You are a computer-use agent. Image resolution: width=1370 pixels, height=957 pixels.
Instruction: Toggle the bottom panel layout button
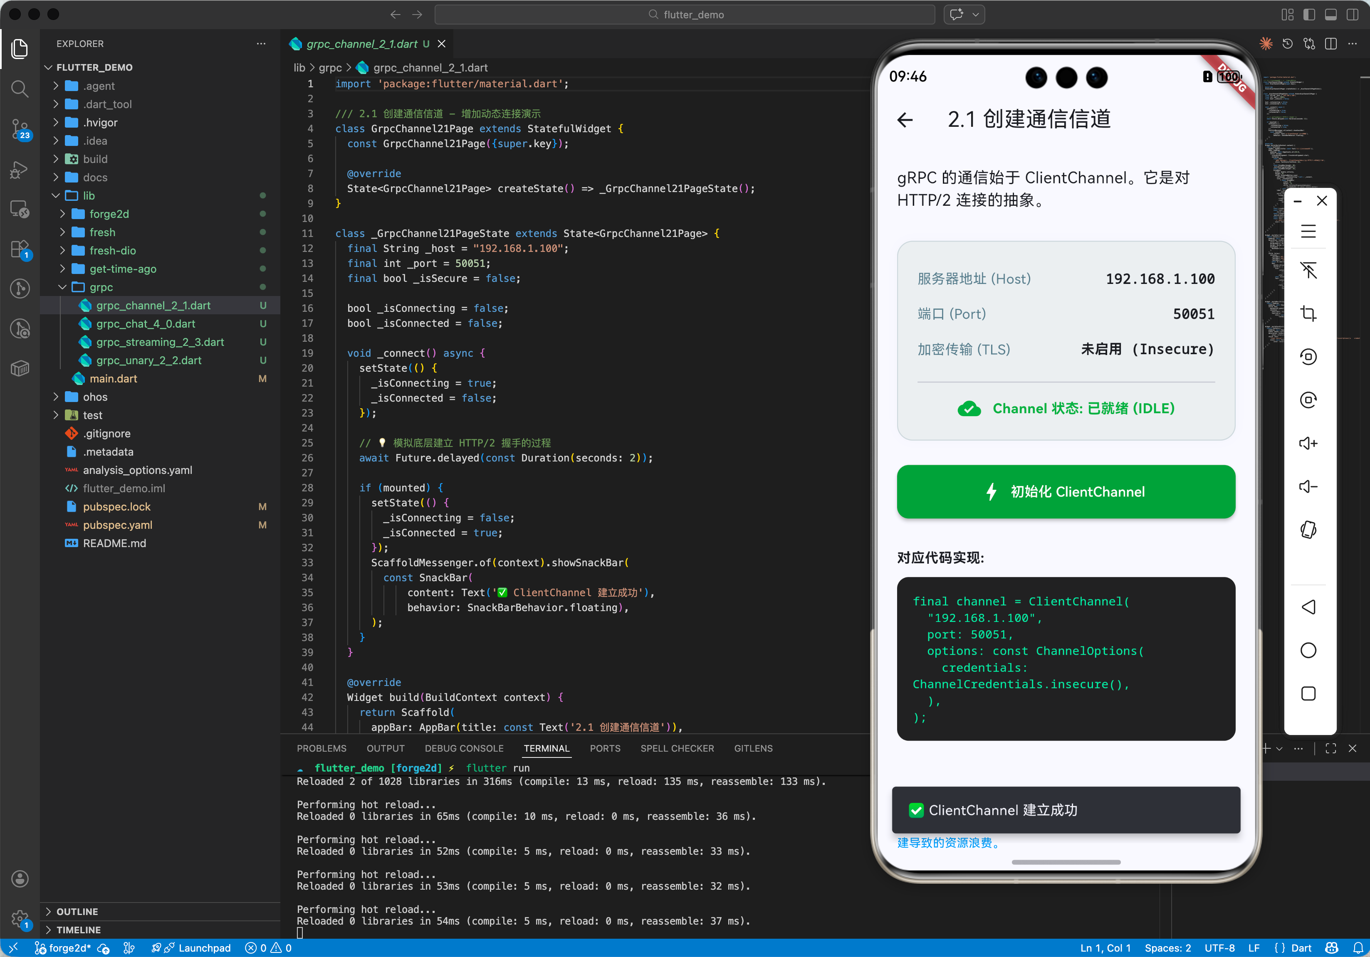[1330, 14]
